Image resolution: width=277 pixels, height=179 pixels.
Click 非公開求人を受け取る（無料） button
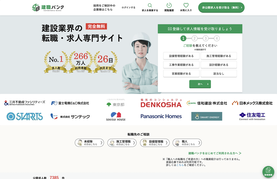pos(221,8)
